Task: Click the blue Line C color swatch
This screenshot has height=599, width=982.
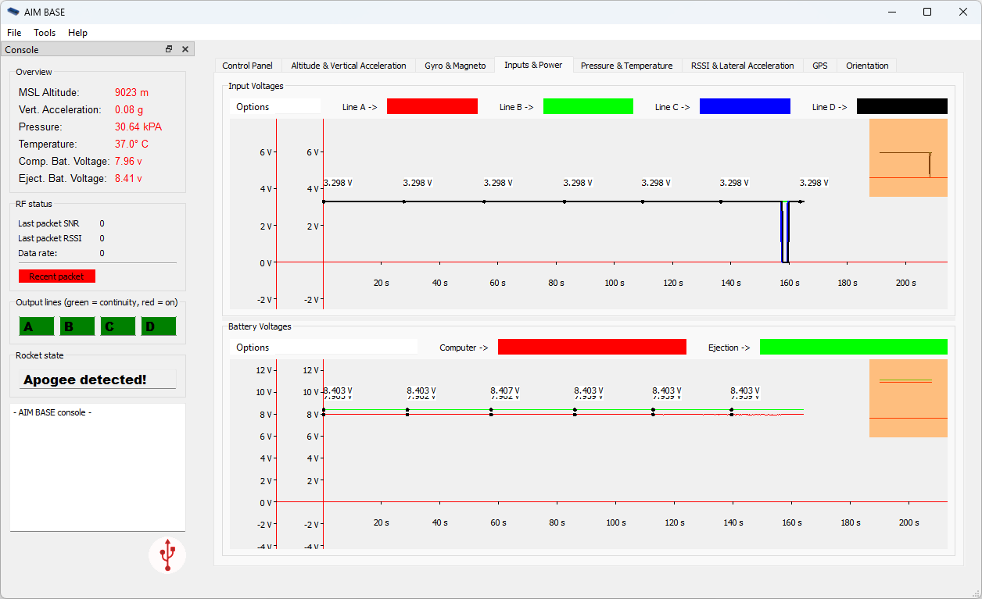Action: point(745,106)
